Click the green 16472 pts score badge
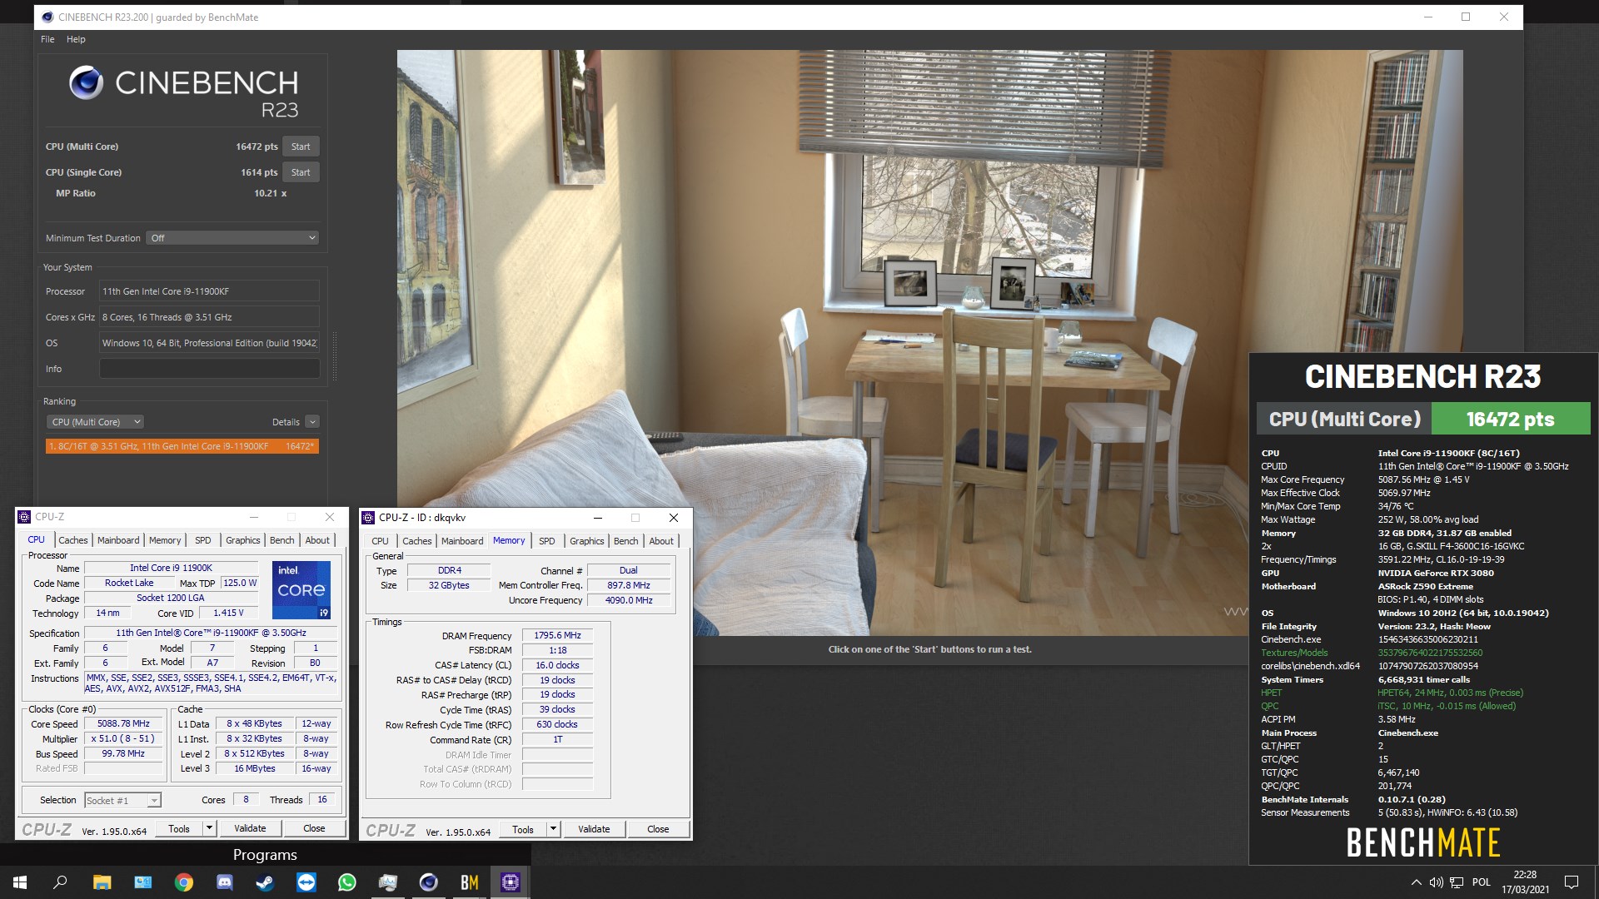1599x899 pixels. [x=1510, y=420]
